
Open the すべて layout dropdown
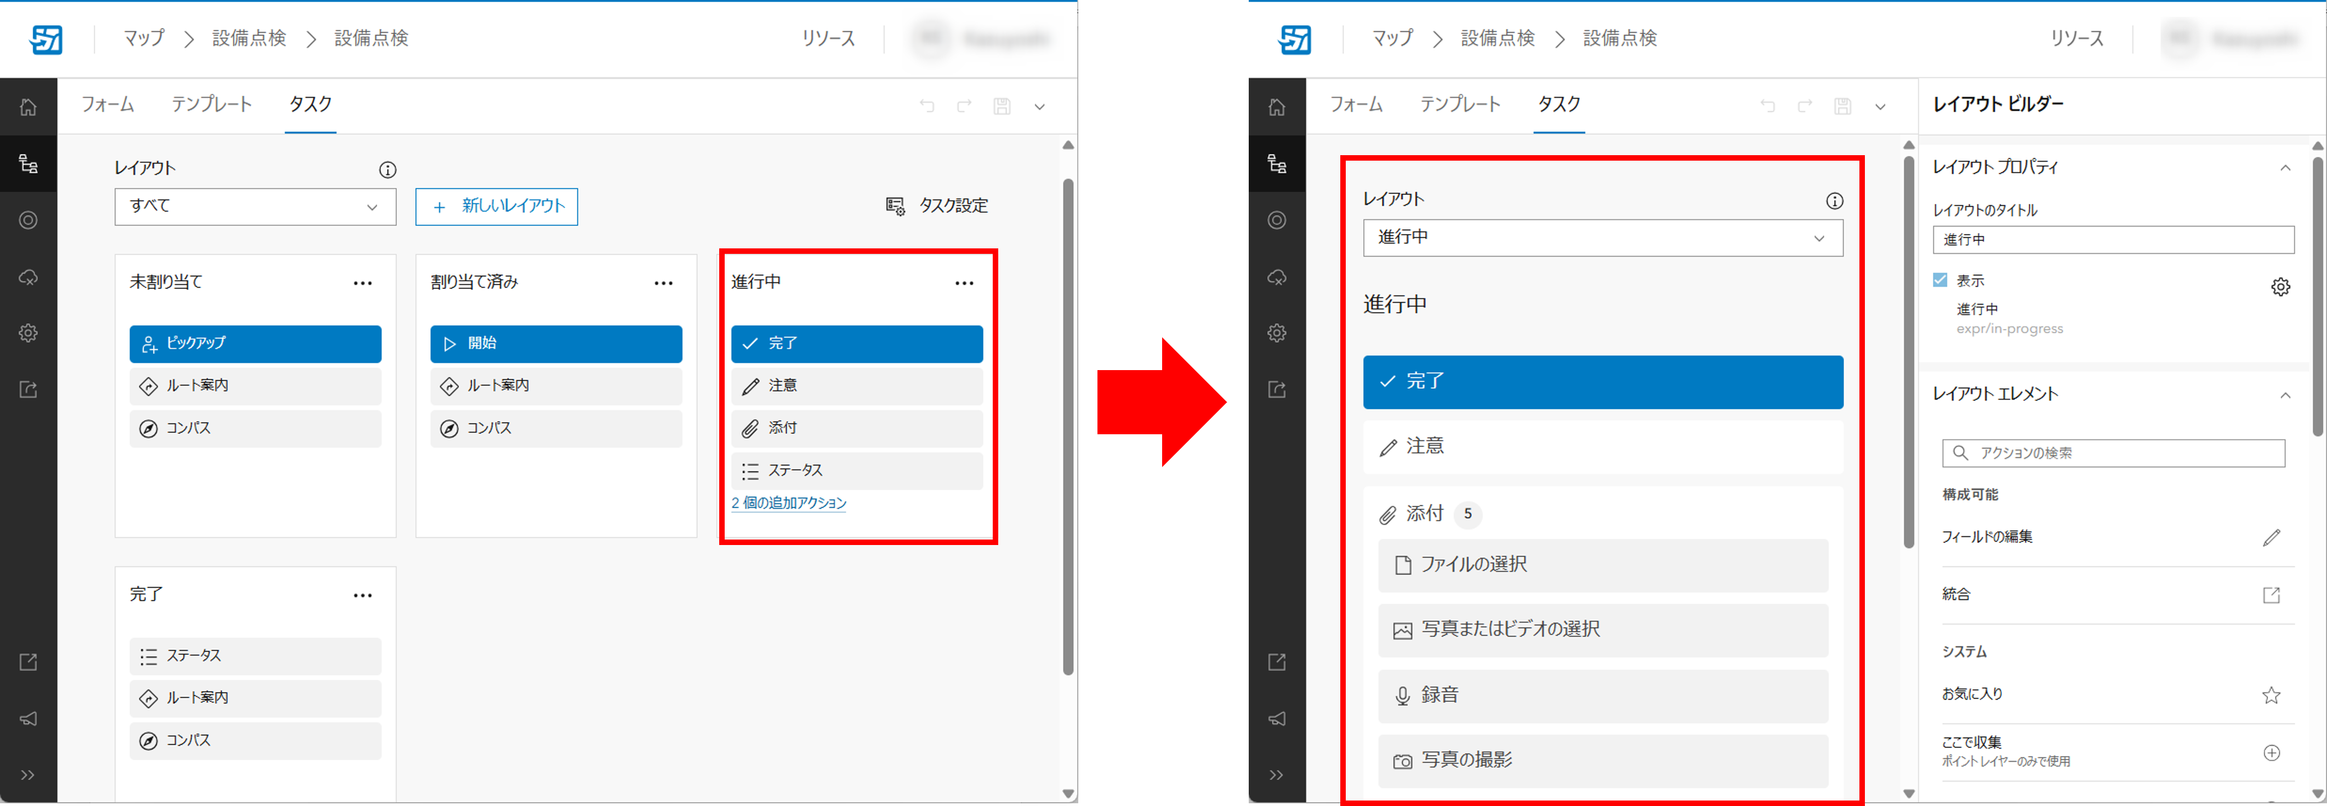pyautogui.click(x=255, y=206)
